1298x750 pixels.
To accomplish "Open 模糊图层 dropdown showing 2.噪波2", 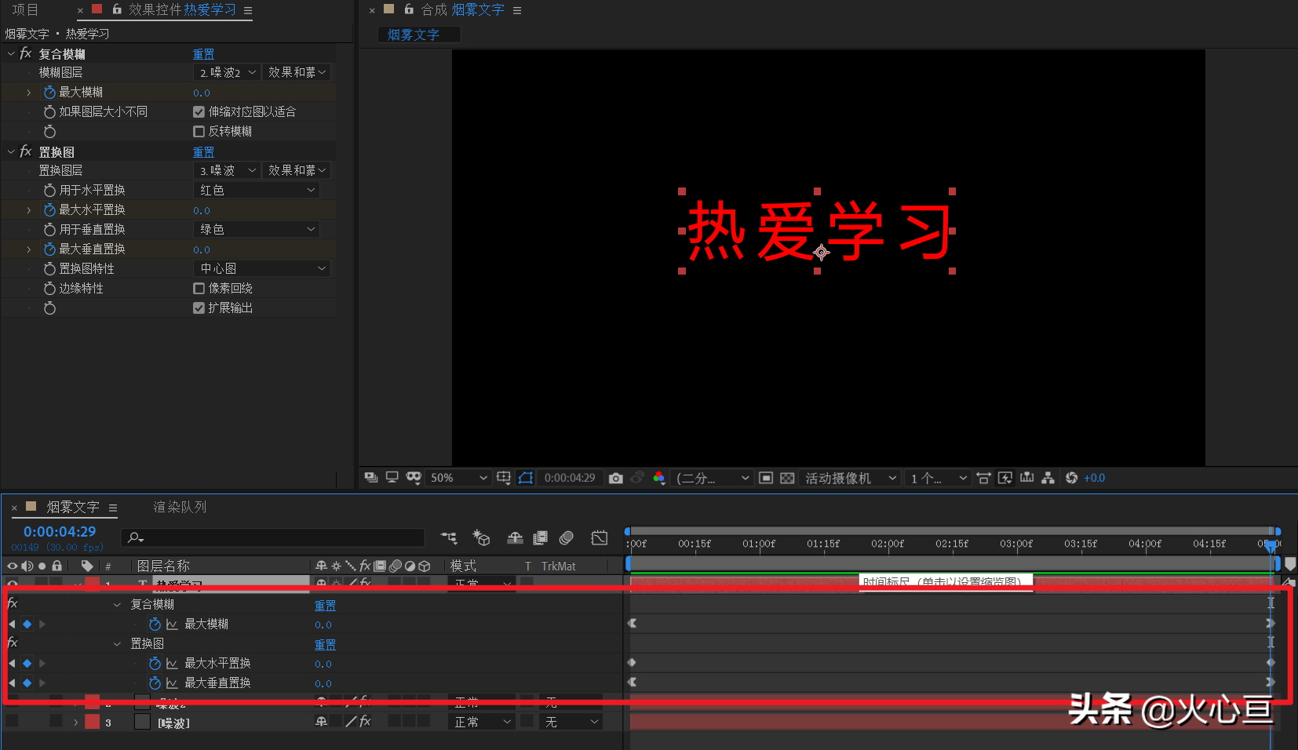I will pos(227,72).
